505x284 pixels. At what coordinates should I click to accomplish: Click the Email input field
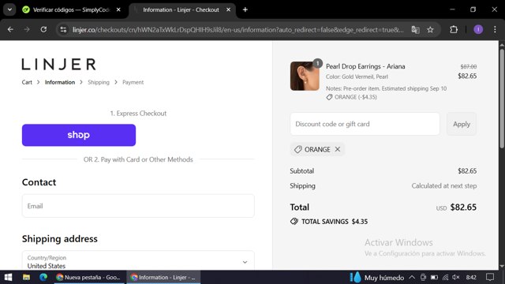point(138,206)
